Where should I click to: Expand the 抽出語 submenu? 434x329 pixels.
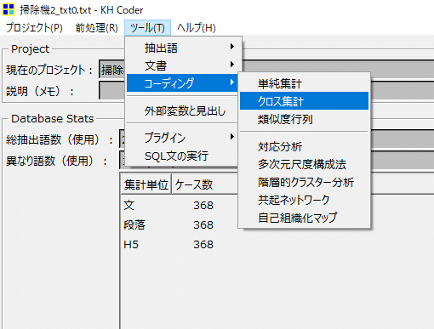tap(182, 48)
